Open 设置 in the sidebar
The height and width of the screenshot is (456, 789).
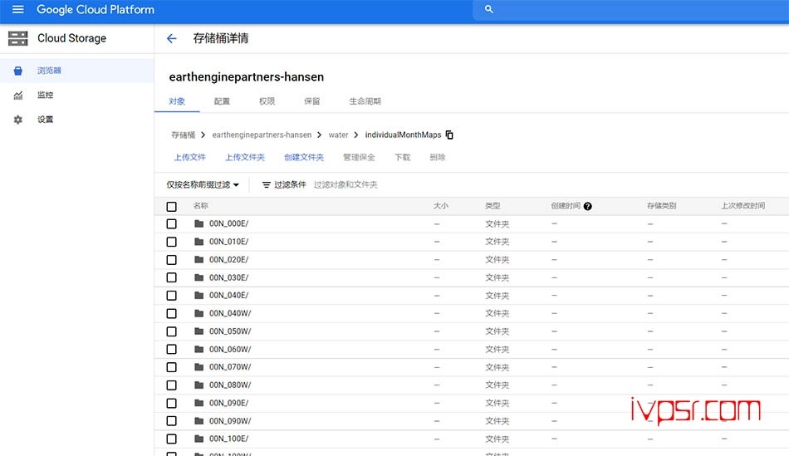click(x=46, y=120)
